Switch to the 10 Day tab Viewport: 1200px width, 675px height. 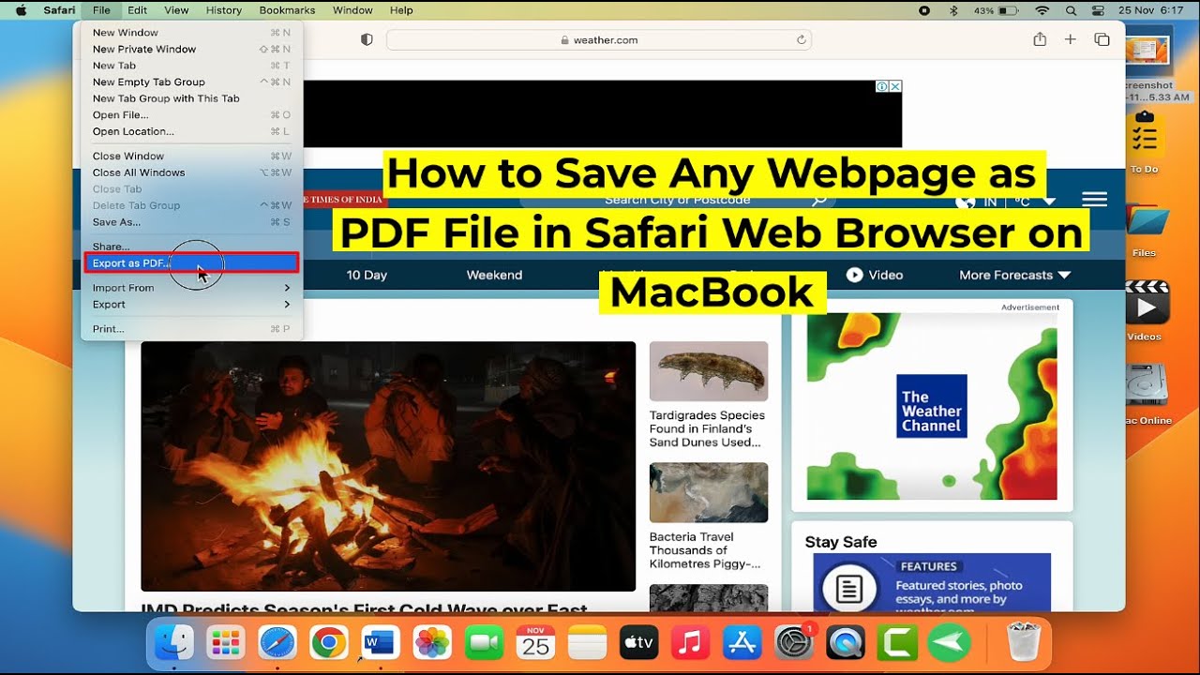367,275
